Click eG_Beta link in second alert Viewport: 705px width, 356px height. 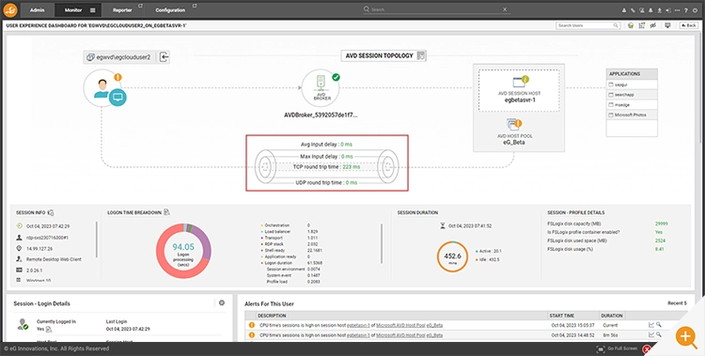point(434,335)
